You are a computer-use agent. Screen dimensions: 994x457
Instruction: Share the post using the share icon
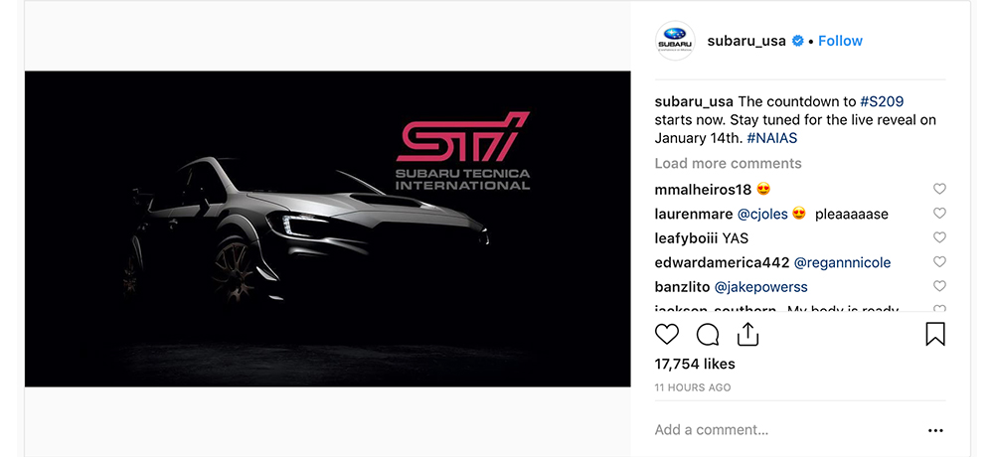(748, 334)
